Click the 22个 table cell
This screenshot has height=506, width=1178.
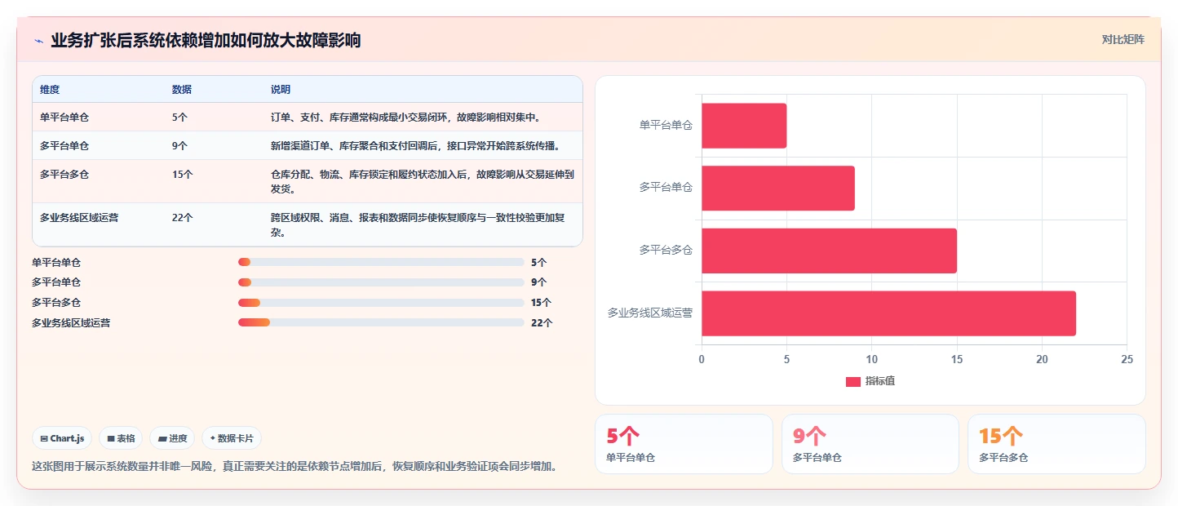[x=183, y=218]
